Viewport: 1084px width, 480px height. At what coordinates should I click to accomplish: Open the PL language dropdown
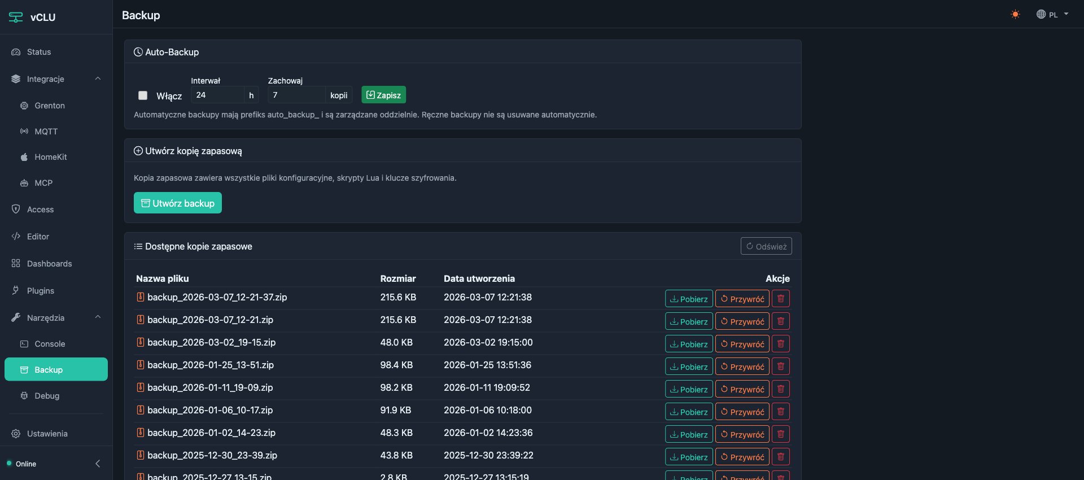pos(1052,15)
